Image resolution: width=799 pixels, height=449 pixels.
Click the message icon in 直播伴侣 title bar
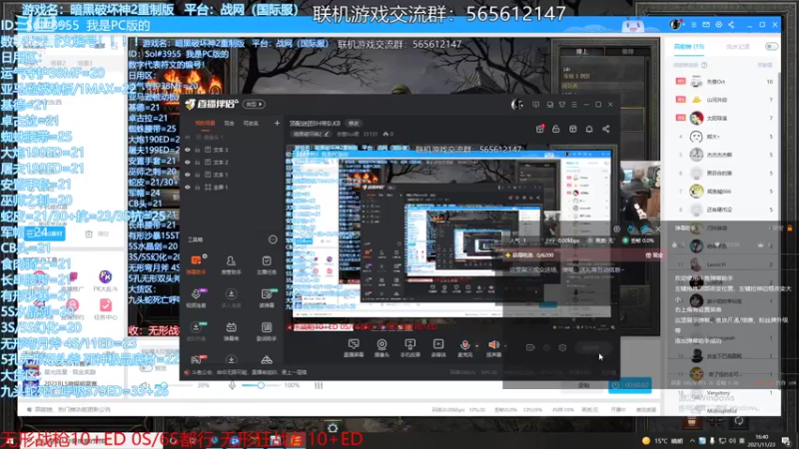pyautogui.click(x=535, y=105)
